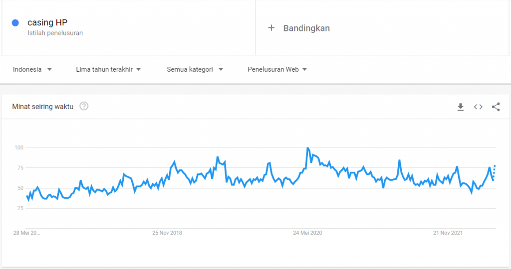The width and height of the screenshot is (511, 269).
Task: Click the Bandingkan compare button
Action: [x=306, y=28]
